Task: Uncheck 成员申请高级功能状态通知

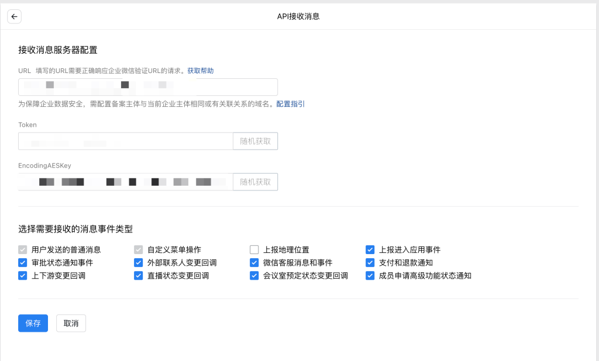Action: click(x=370, y=276)
